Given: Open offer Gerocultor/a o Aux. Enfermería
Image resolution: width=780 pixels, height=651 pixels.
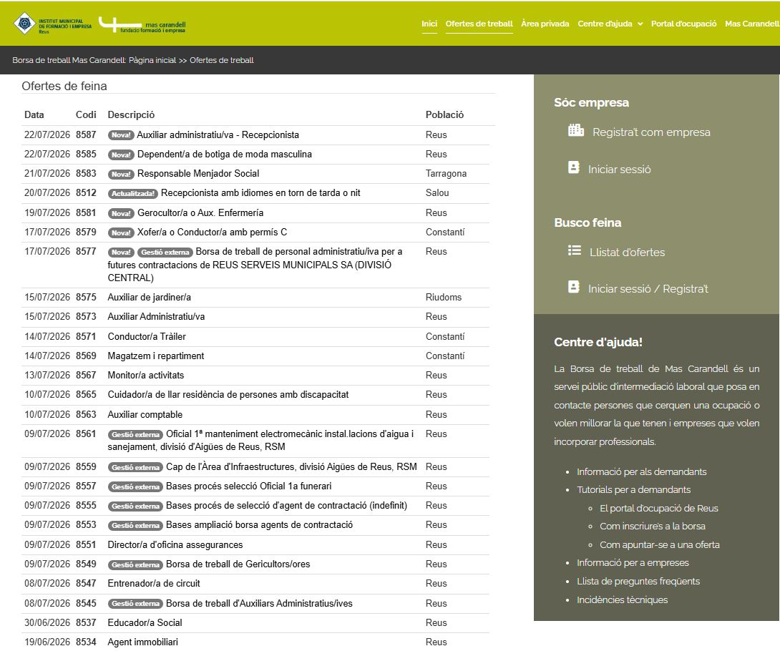Looking at the screenshot, I should pyautogui.click(x=200, y=213).
